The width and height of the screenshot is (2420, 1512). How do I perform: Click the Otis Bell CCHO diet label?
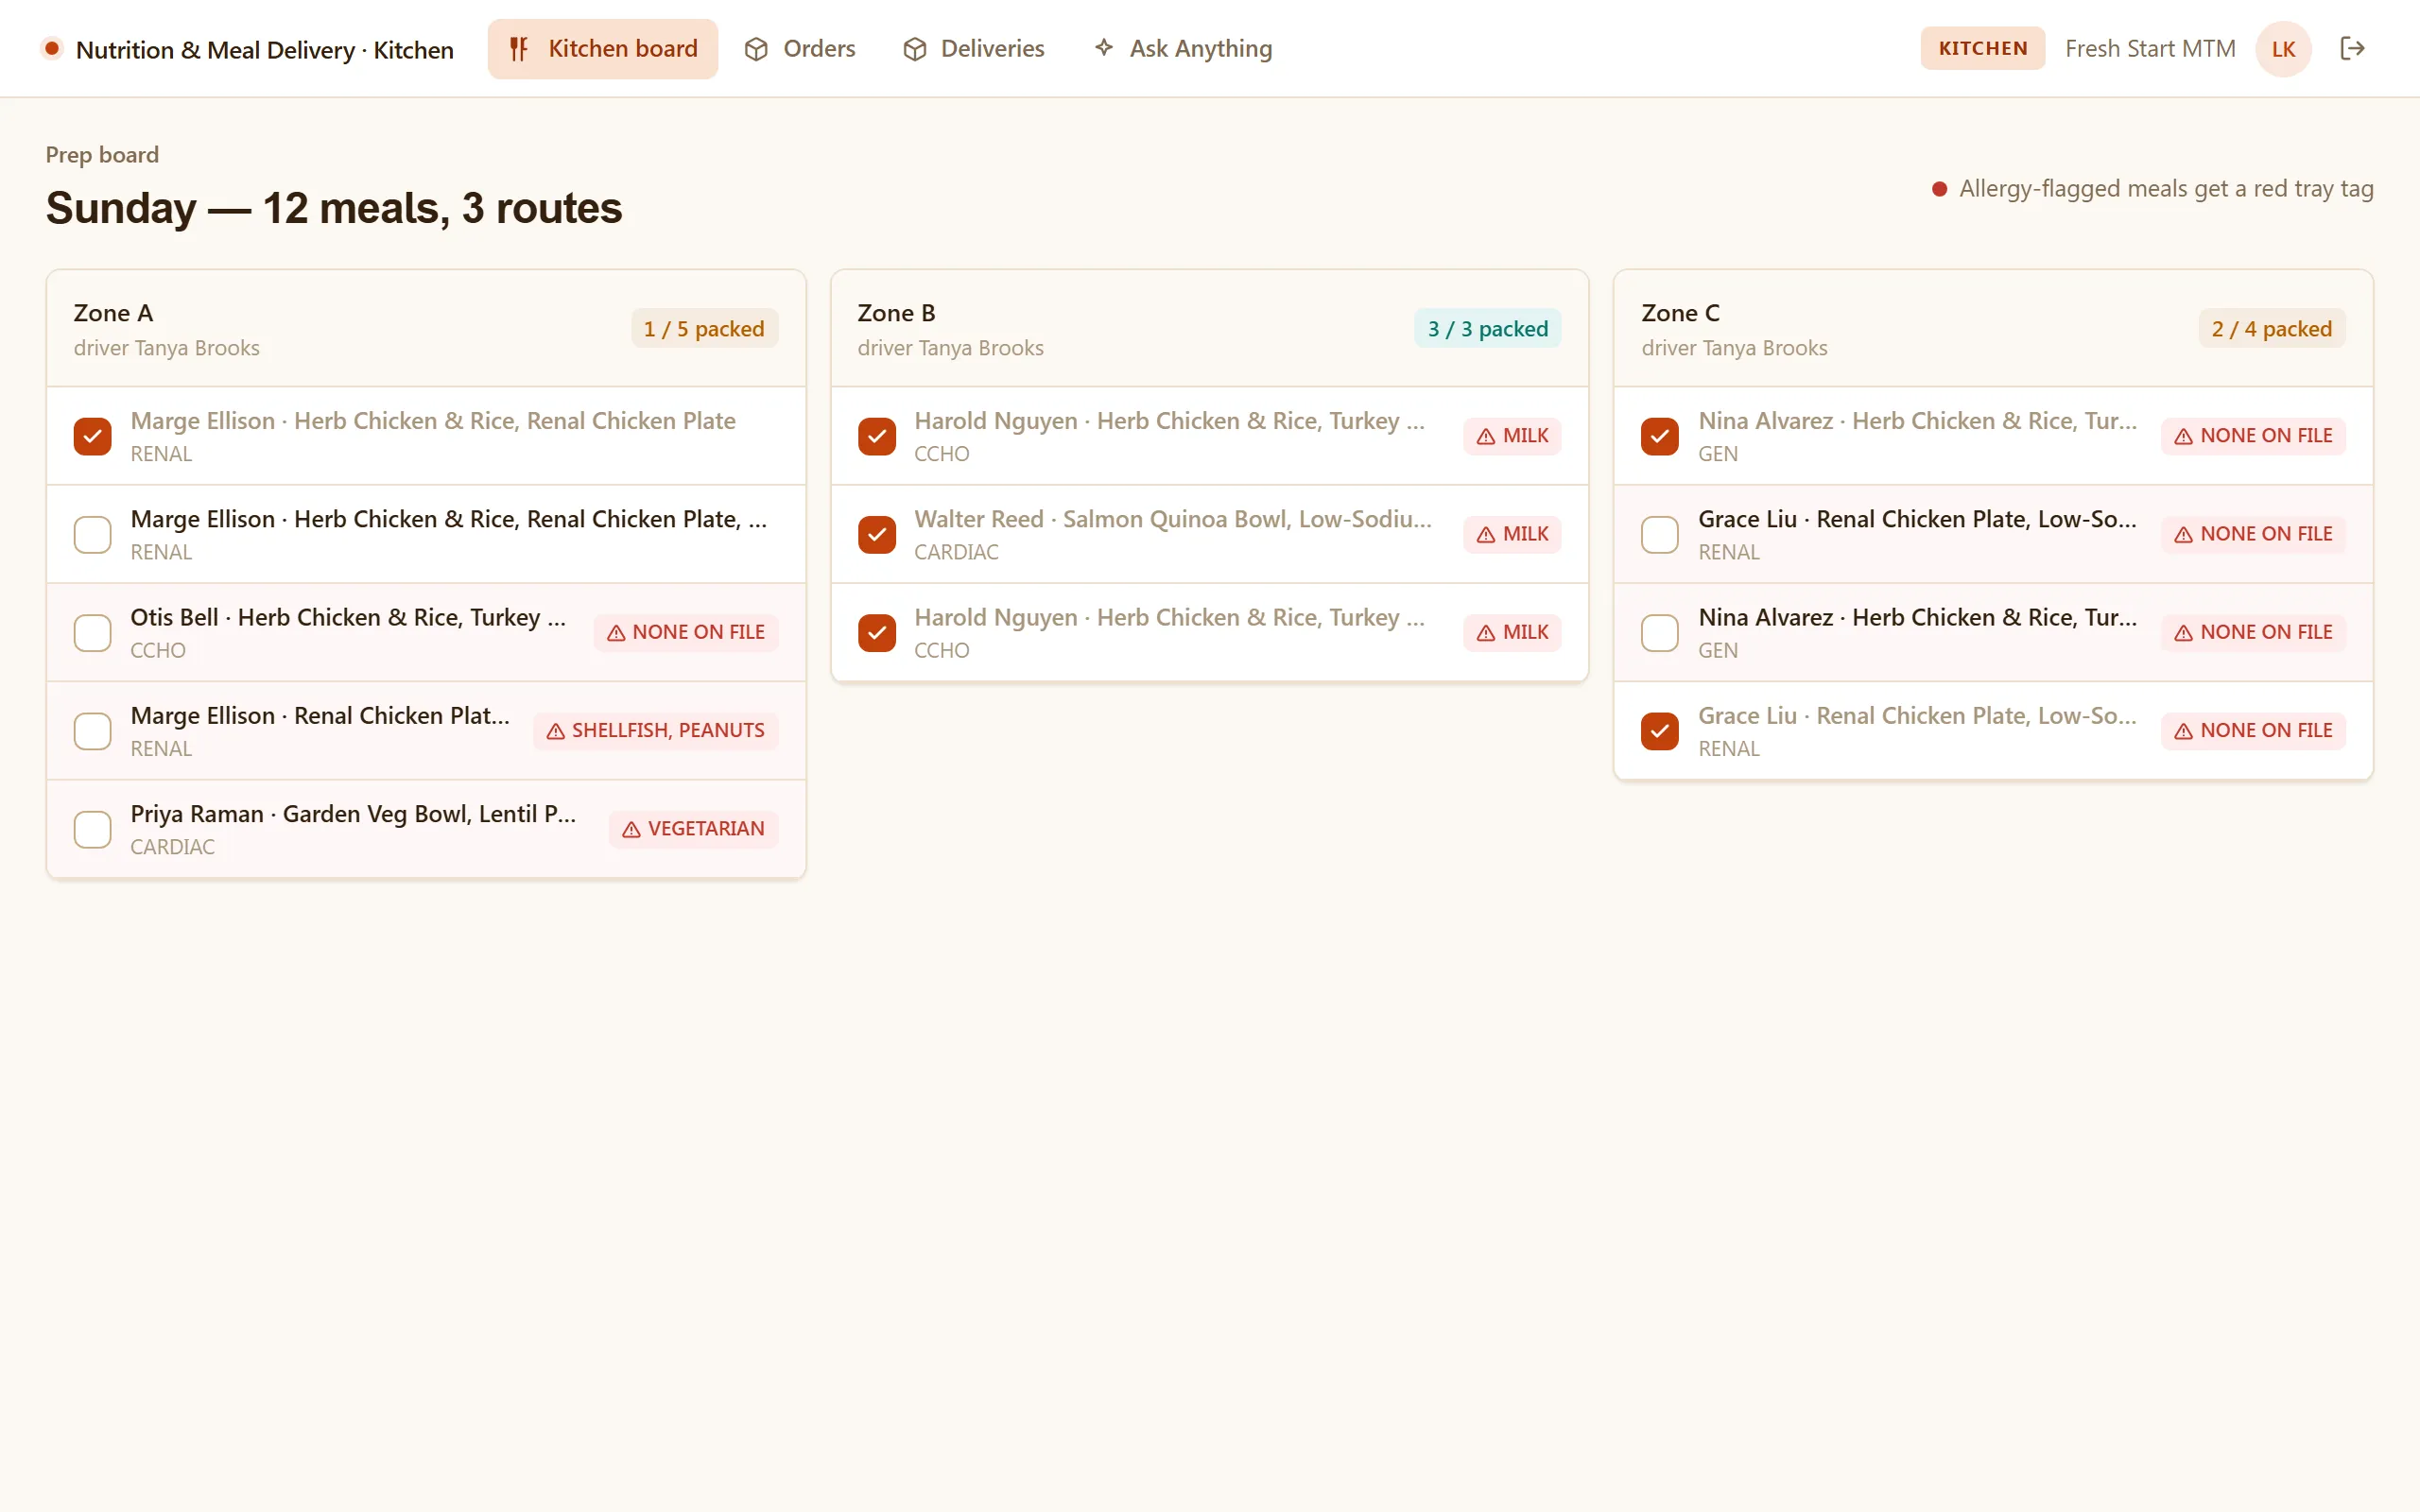click(x=158, y=651)
